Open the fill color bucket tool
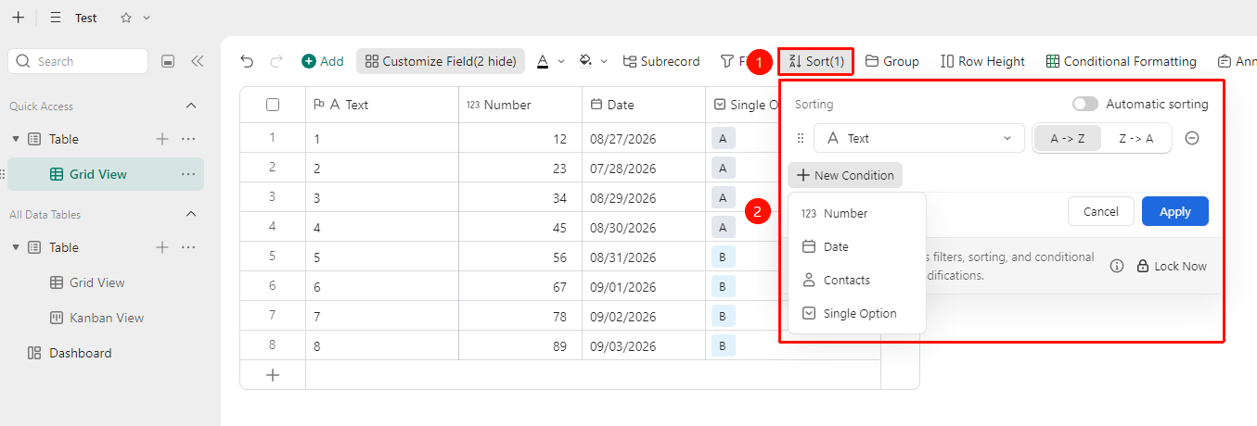 click(x=585, y=61)
